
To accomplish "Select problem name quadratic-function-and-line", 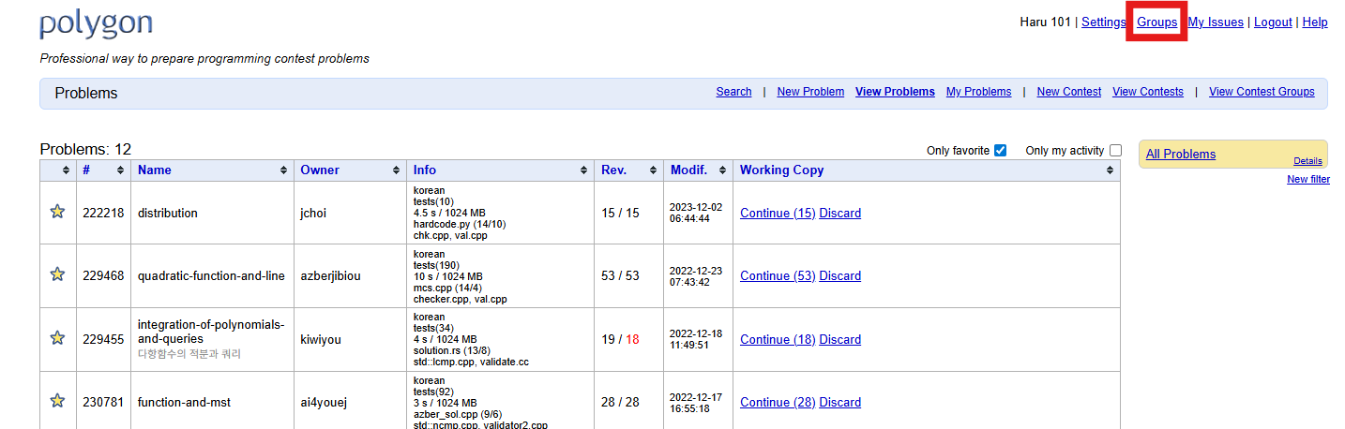I will coord(211,275).
